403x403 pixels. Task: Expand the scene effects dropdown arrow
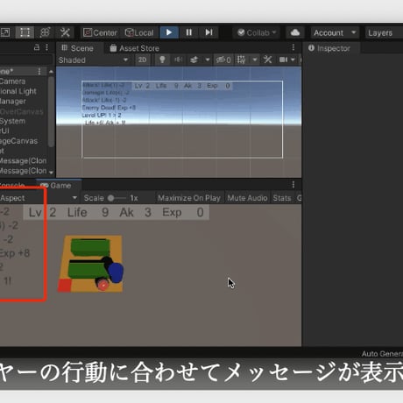pyautogui.click(x=208, y=60)
